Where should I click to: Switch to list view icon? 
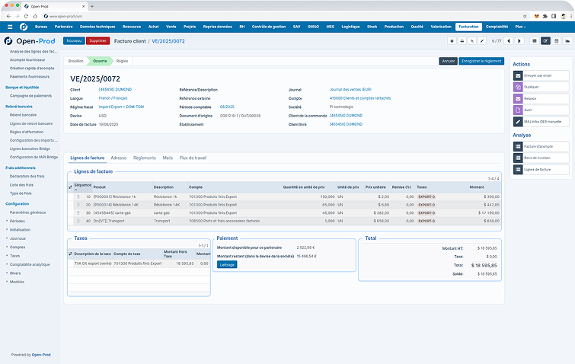tap(535, 41)
